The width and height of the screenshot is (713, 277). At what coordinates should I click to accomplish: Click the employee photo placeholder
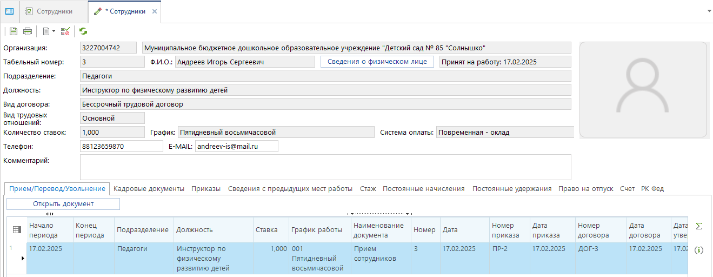[x=643, y=90]
